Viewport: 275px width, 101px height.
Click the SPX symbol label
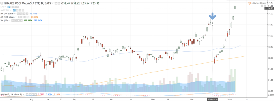(x=2, y=7)
